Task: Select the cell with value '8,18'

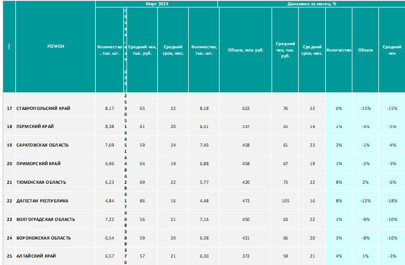Action: point(204,108)
